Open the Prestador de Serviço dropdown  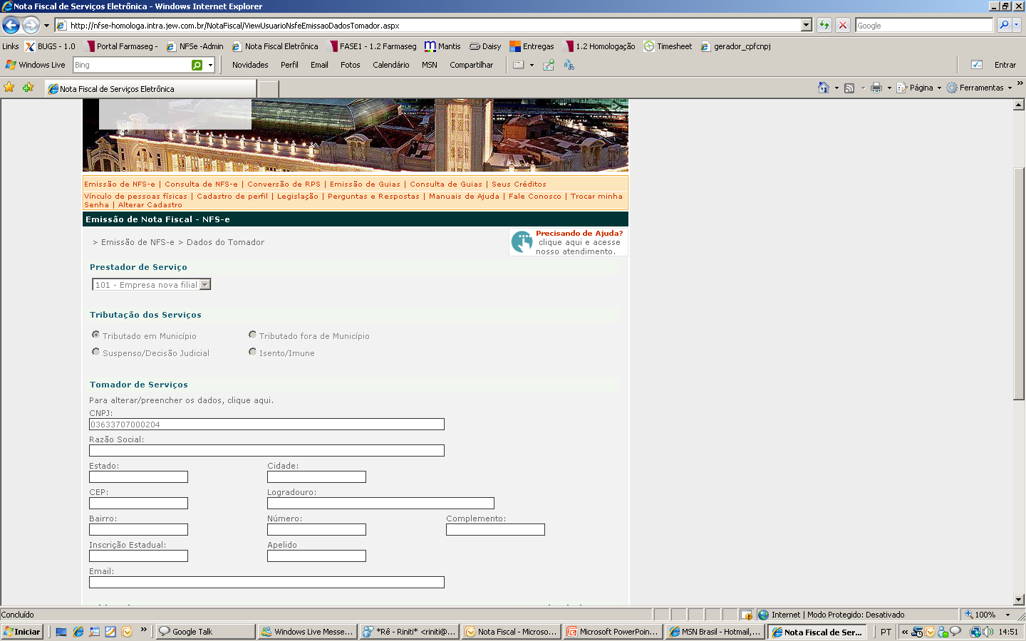coord(152,285)
